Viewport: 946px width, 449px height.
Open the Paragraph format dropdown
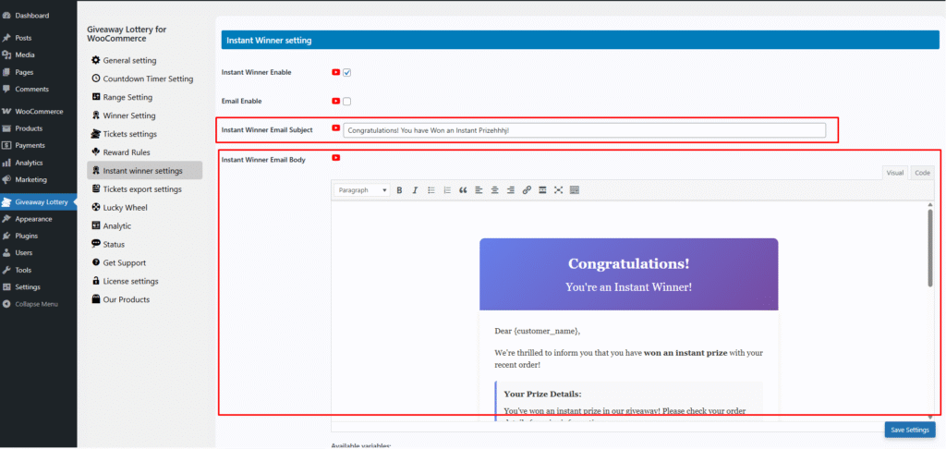(361, 190)
